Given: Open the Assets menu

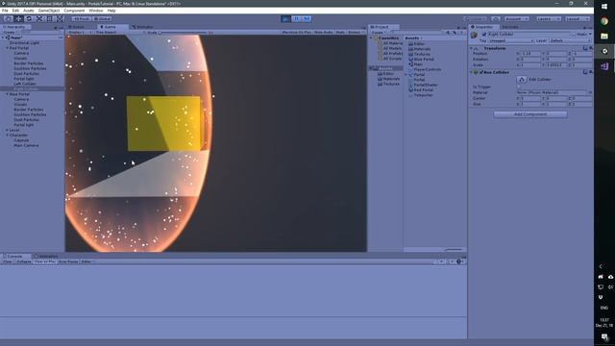Looking at the screenshot, I should tap(29, 11).
